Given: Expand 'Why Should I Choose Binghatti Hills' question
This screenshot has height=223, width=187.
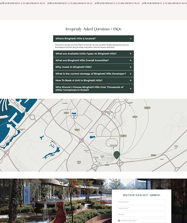Looking at the screenshot, I should coord(93,89).
